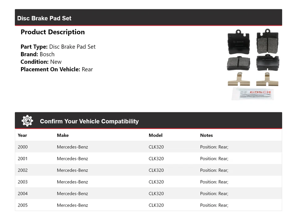The height and width of the screenshot is (220, 297).
Task: Click the gear wrench compatibility icon
Action: point(27,121)
